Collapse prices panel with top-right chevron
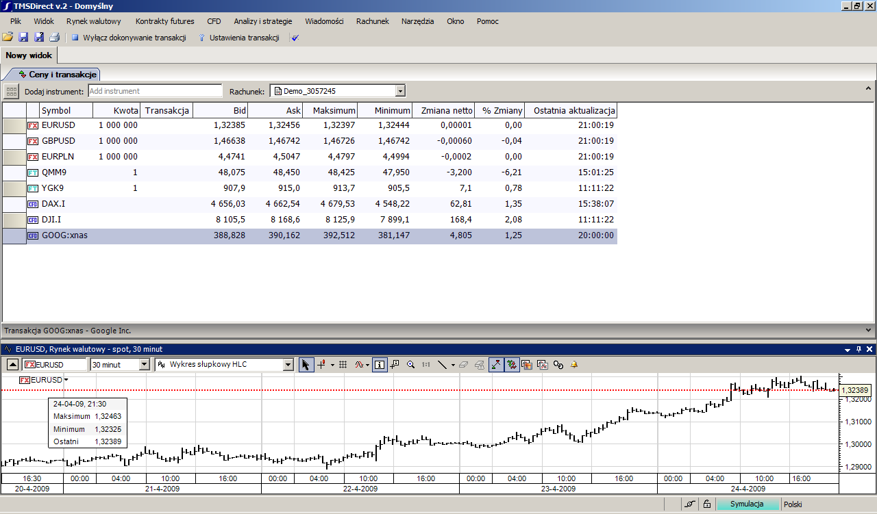 (869, 90)
